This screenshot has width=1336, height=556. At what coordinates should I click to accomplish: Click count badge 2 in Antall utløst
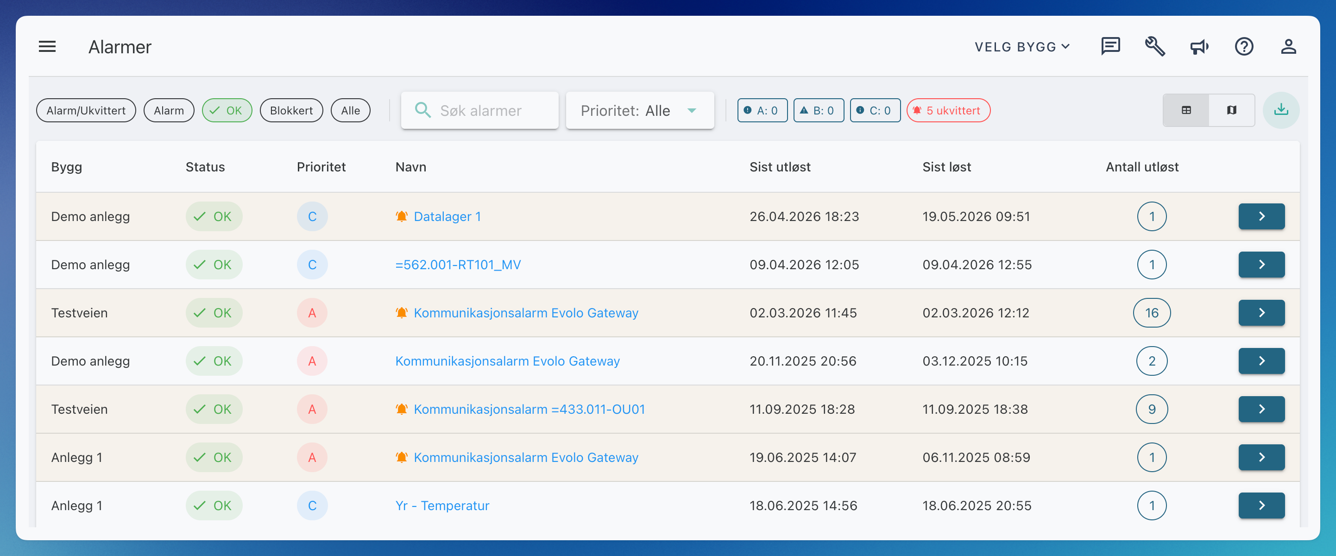(1151, 361)
